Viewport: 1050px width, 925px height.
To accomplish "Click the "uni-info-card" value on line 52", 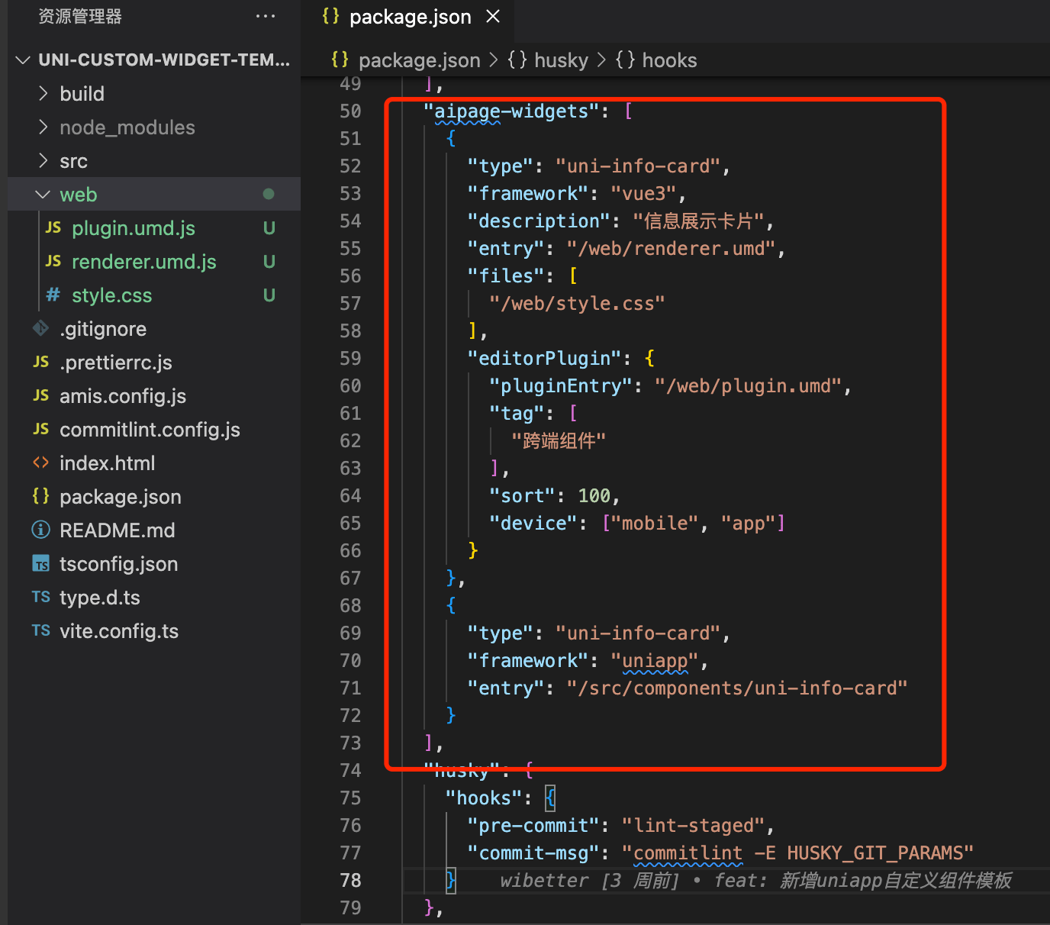I will [638, 166].
